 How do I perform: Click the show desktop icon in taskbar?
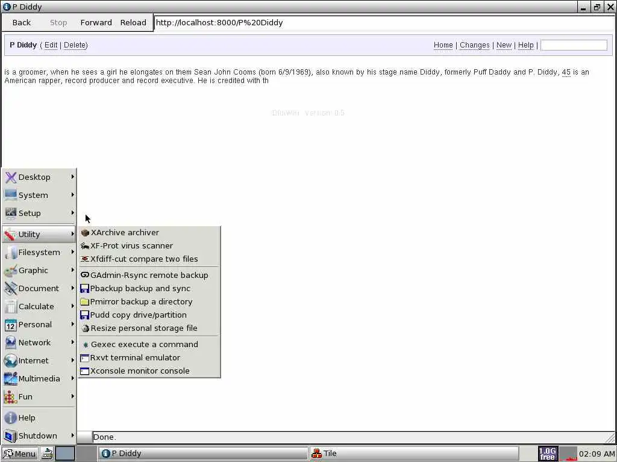pos(47,454)
